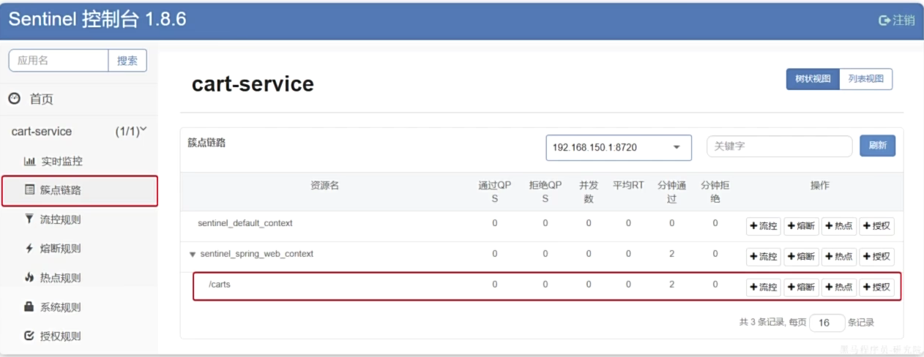Click the page size field showing 16
924x357 pixels.
(827, 323)
